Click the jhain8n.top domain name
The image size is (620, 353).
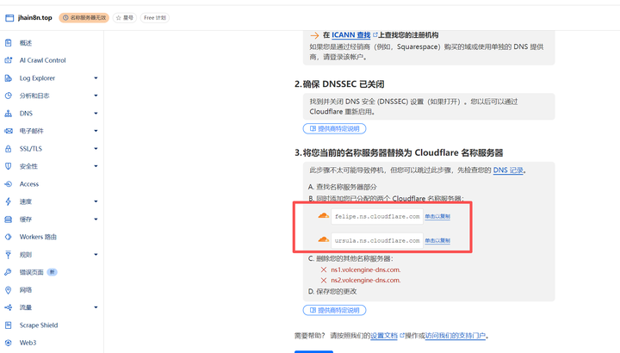(34, 18)
